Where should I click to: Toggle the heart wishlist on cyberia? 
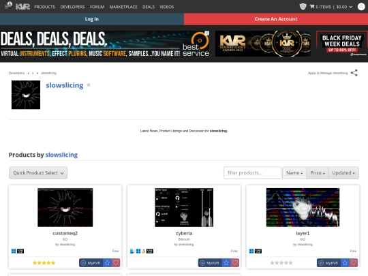point(235,263)
